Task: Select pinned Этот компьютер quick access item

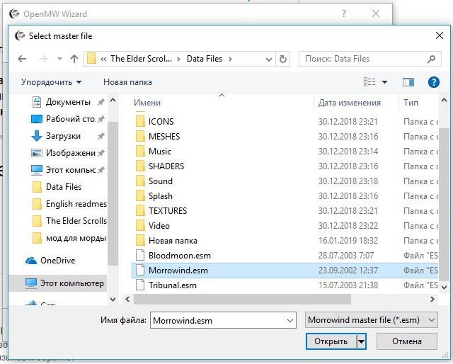Action: 68,170
